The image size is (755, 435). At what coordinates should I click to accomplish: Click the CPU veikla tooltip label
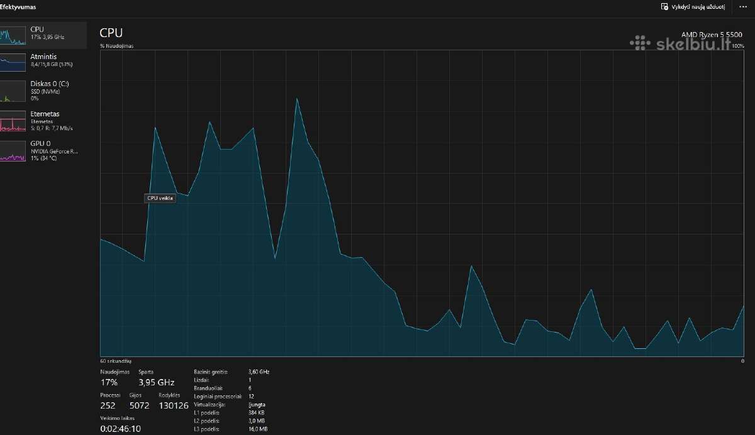pos(160,198)
